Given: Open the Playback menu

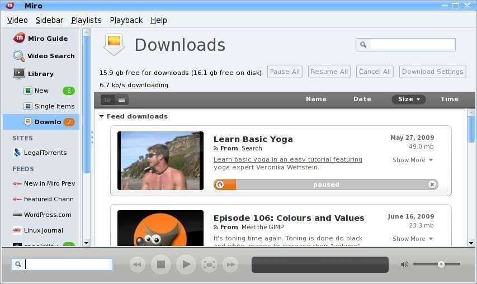Looking at the screenshot, I should pos(126,20).
